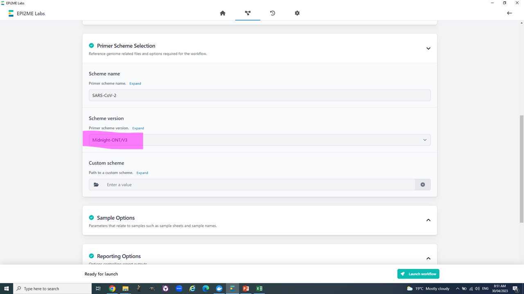Expand the Sample Options section

click(428, 220)
